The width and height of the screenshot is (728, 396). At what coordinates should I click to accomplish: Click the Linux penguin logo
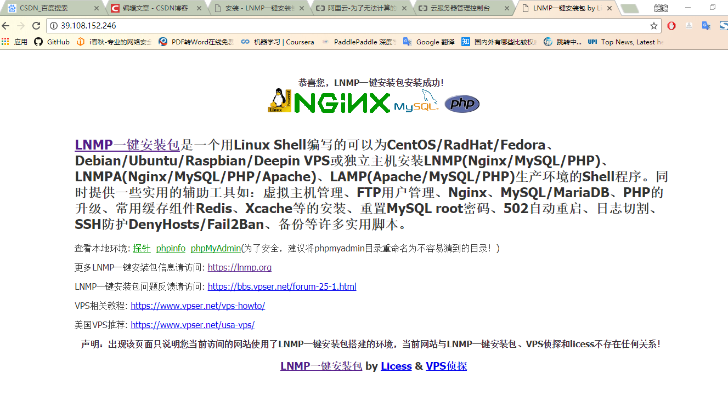click(280, 100)
